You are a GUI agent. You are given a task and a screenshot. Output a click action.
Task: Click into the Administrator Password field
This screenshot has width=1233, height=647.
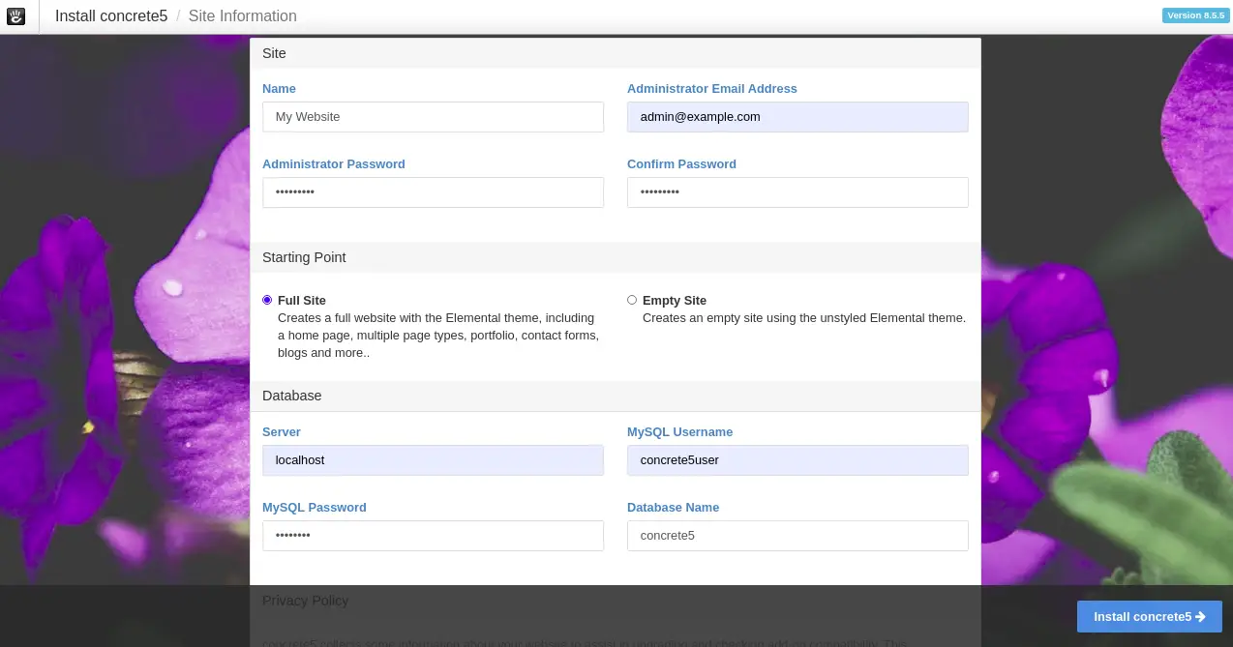(x=433, y=192)
